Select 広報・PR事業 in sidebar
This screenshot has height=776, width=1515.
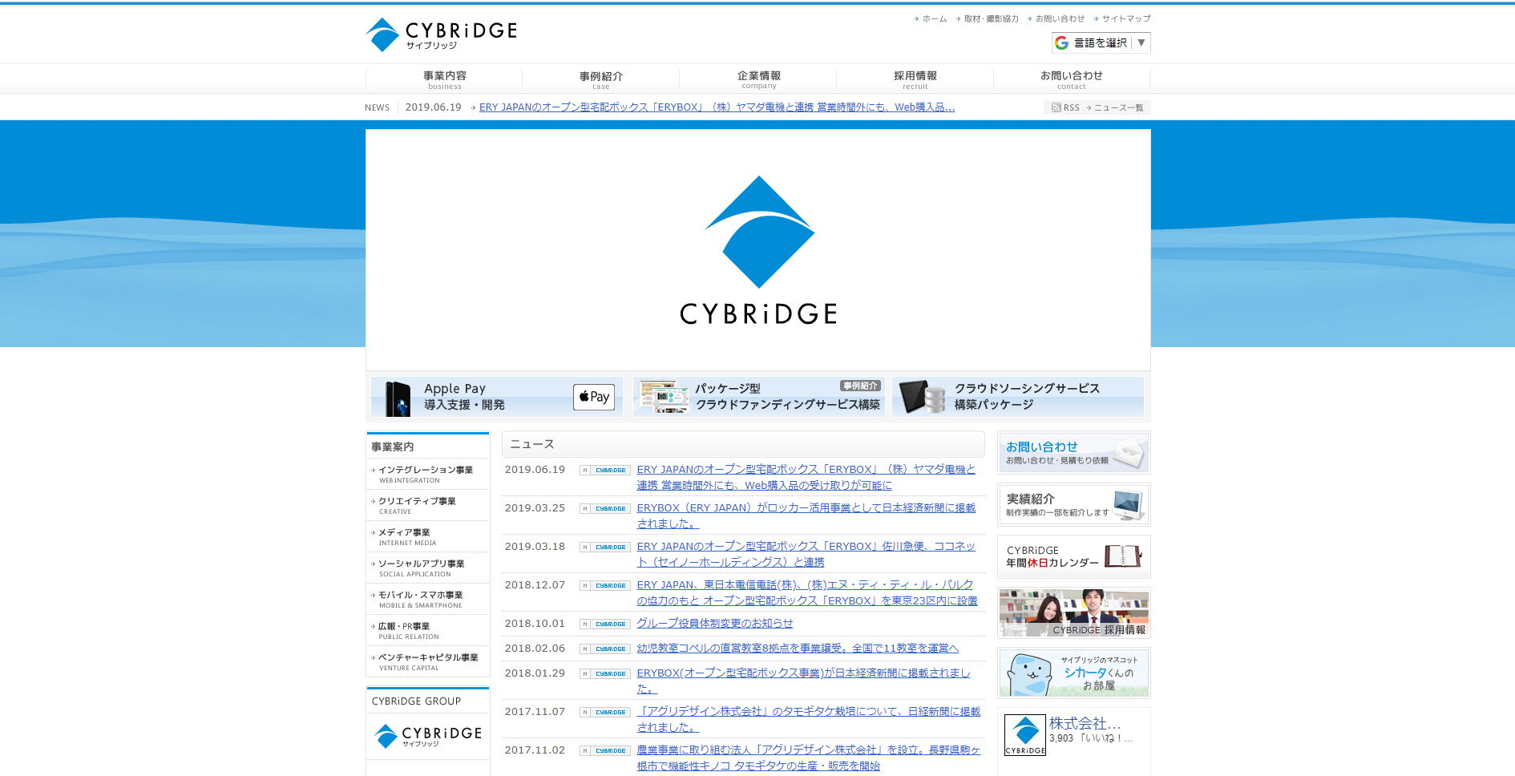pyautogui.click(x=427, y=630)
